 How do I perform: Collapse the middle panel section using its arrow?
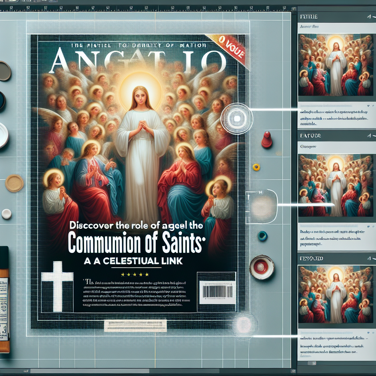point(369,136)
